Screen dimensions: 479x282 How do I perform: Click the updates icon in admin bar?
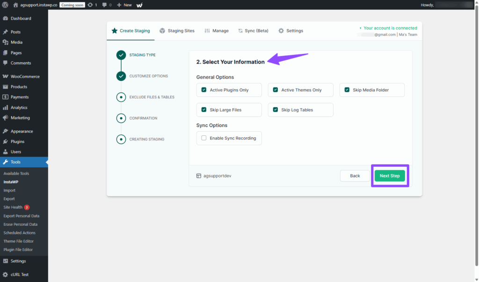(90, 5)
